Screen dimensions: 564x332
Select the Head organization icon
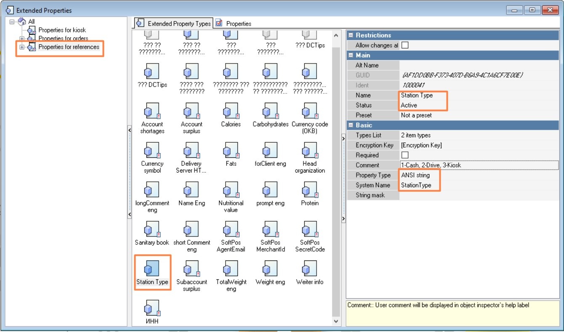point(310,151)
